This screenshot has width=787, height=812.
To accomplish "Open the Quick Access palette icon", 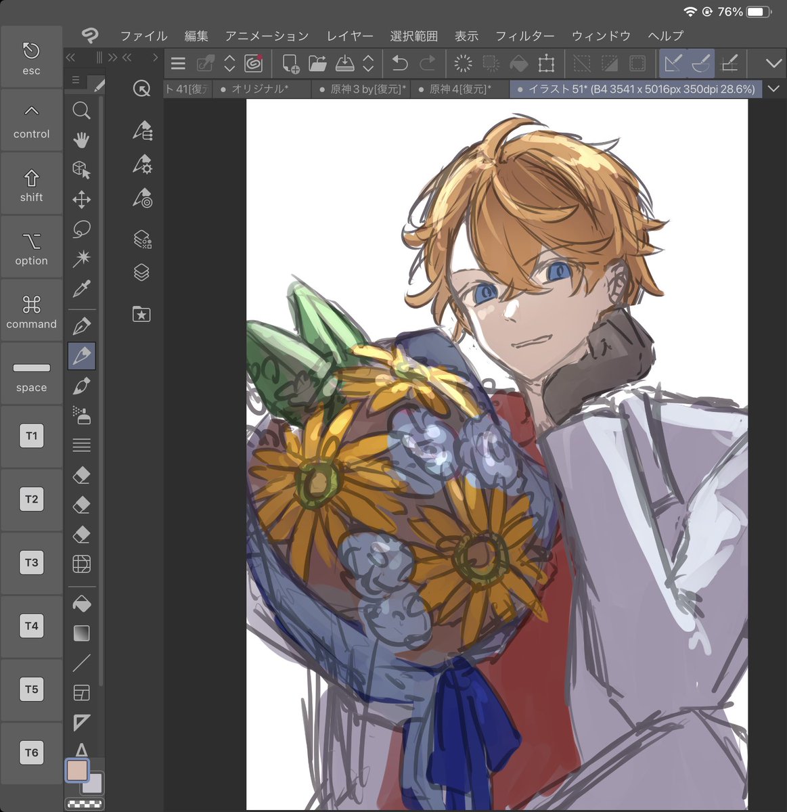I will 141,89.
